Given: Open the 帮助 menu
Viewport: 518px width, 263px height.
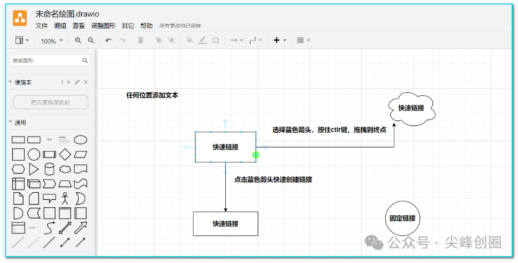Looking at the screenshot, I should tap(146, 26).
